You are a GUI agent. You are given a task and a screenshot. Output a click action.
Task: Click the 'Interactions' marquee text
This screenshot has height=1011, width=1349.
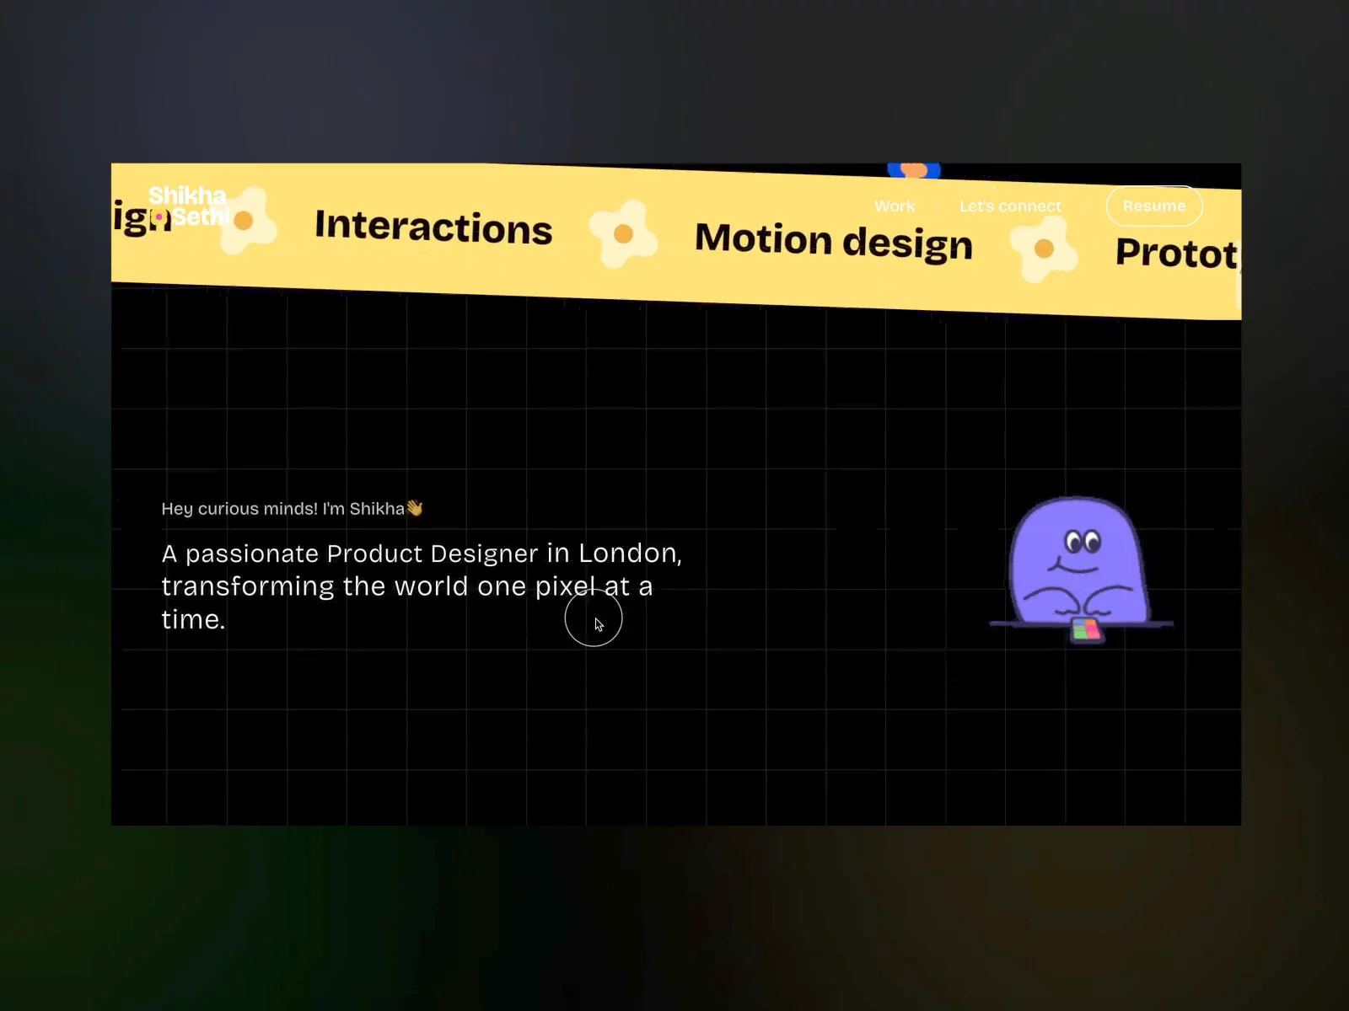coord(433,227)
